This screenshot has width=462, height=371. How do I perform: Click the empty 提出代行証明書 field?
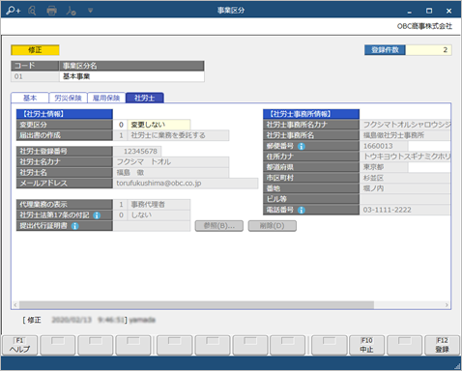tap(152, 226)
